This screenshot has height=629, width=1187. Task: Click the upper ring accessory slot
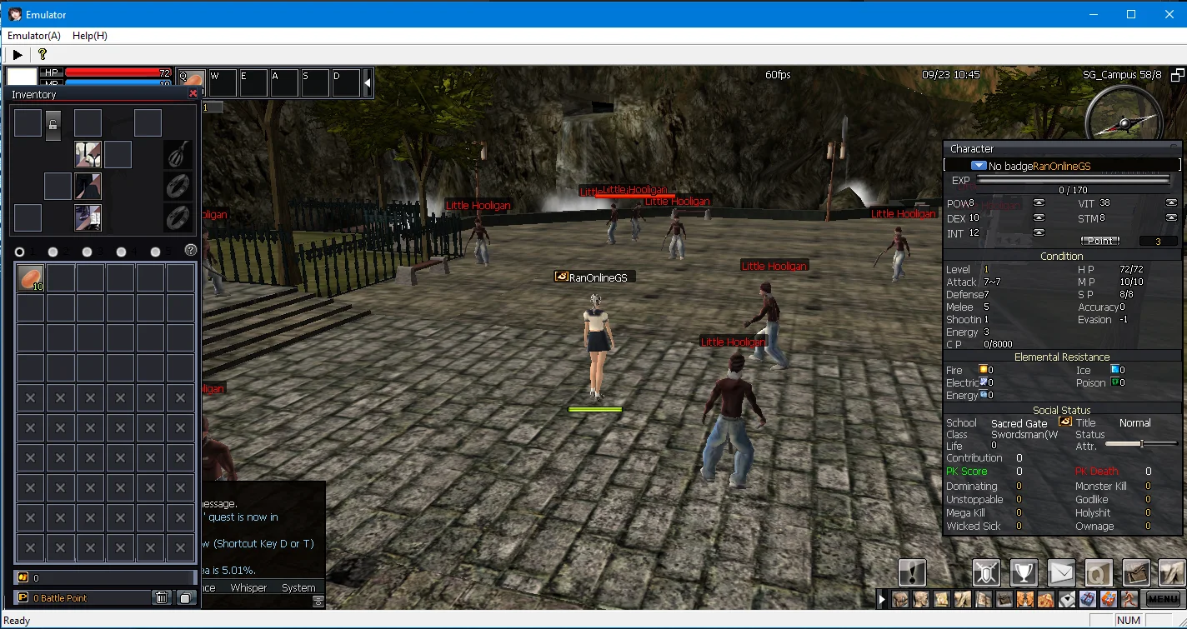[178, 186]
